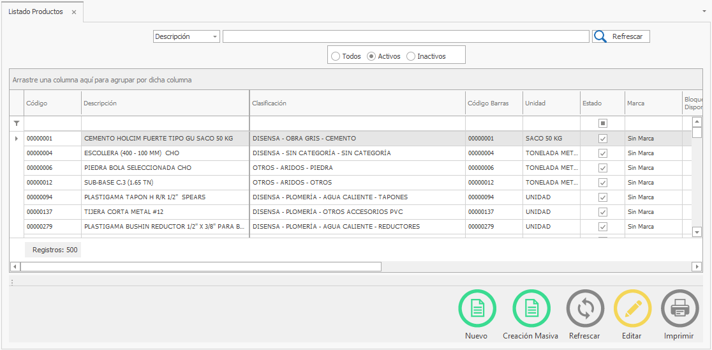Click OTROS - ARIDOS - PIEDRA cell

(x=357, y=168)
